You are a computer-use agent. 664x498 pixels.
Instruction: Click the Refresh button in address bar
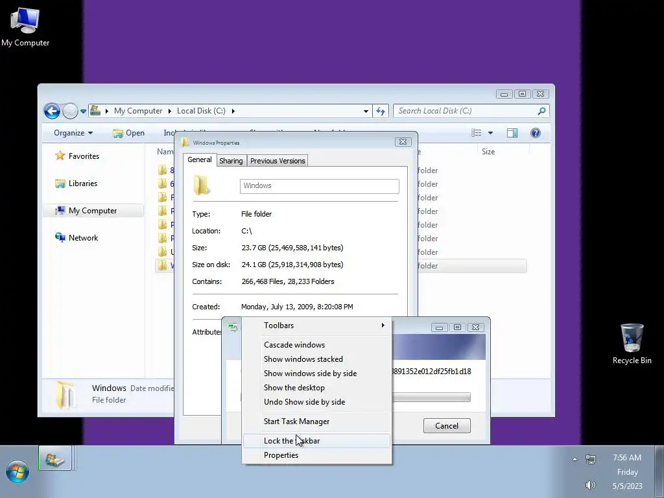[380, 111]
